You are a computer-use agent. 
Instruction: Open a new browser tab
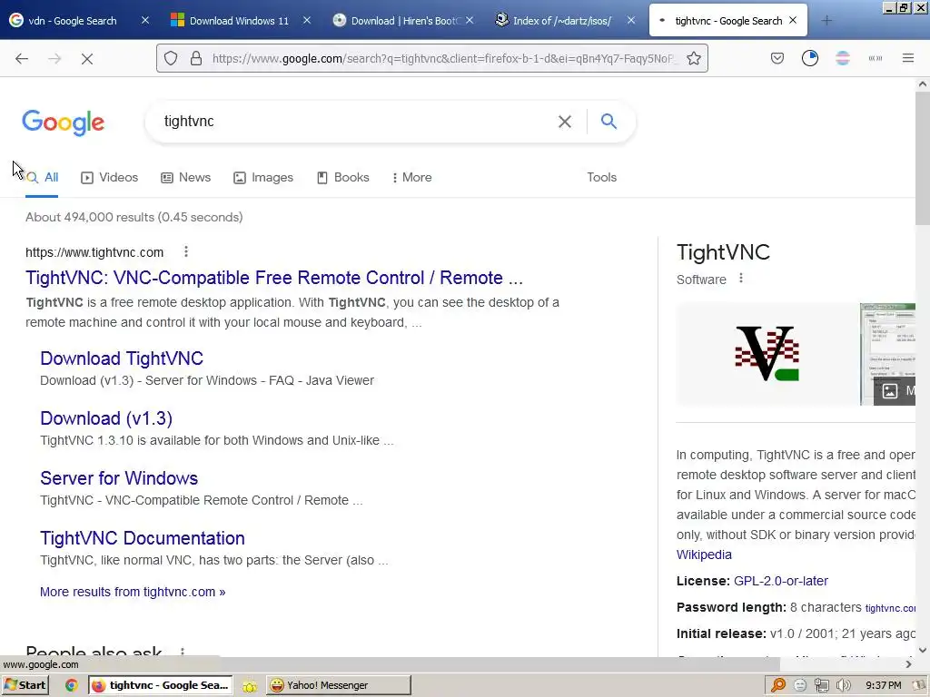point(826,21)
